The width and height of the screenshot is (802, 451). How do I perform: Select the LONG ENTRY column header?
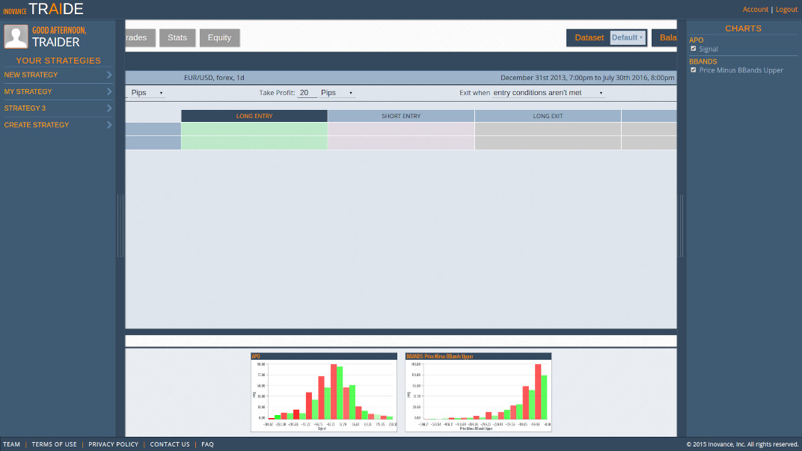[254, 115]
